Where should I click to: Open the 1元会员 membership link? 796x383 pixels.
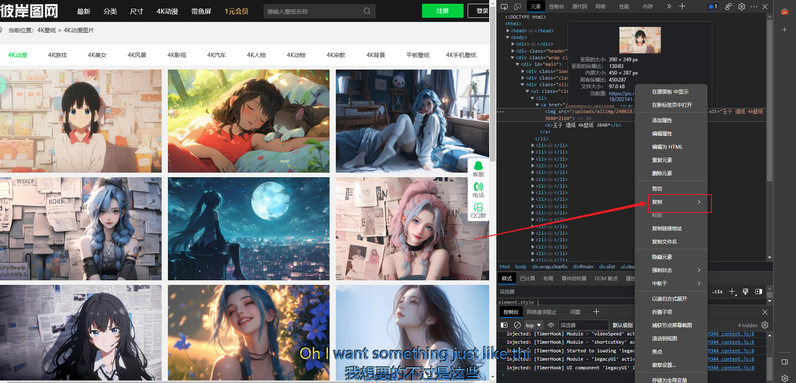[236, 11]
